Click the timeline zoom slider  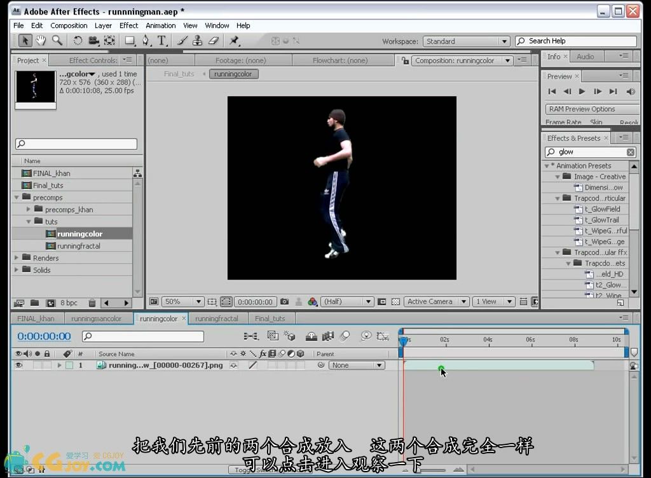coord(433,470)
